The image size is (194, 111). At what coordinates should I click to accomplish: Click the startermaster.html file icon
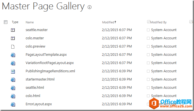13,79
